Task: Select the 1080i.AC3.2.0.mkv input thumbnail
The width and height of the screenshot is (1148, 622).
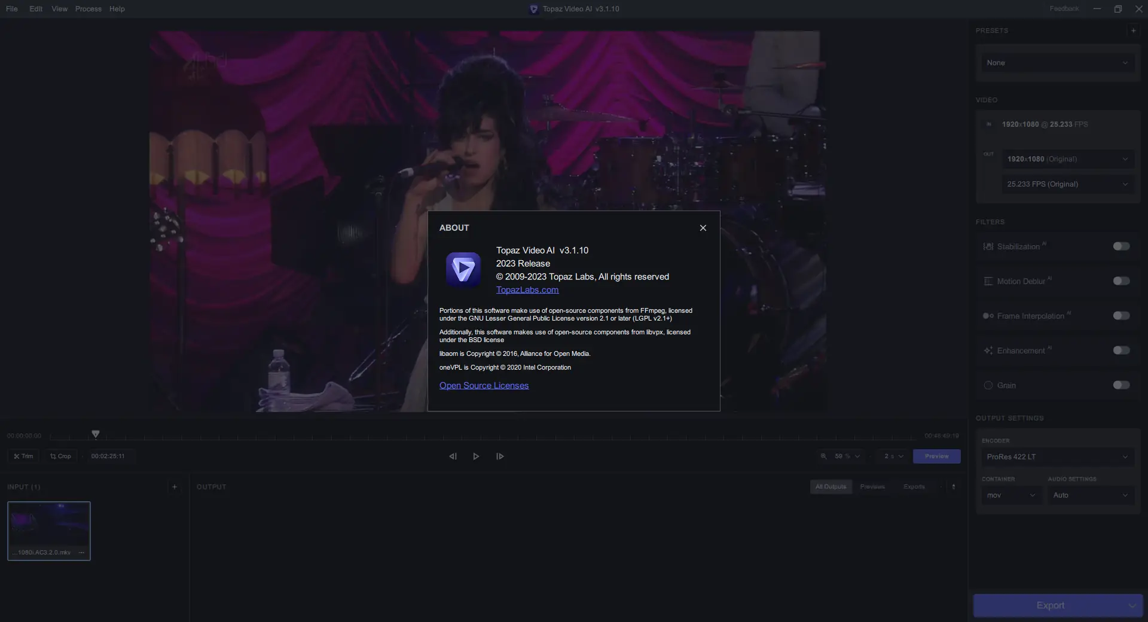Action: (x=49, y=531)
